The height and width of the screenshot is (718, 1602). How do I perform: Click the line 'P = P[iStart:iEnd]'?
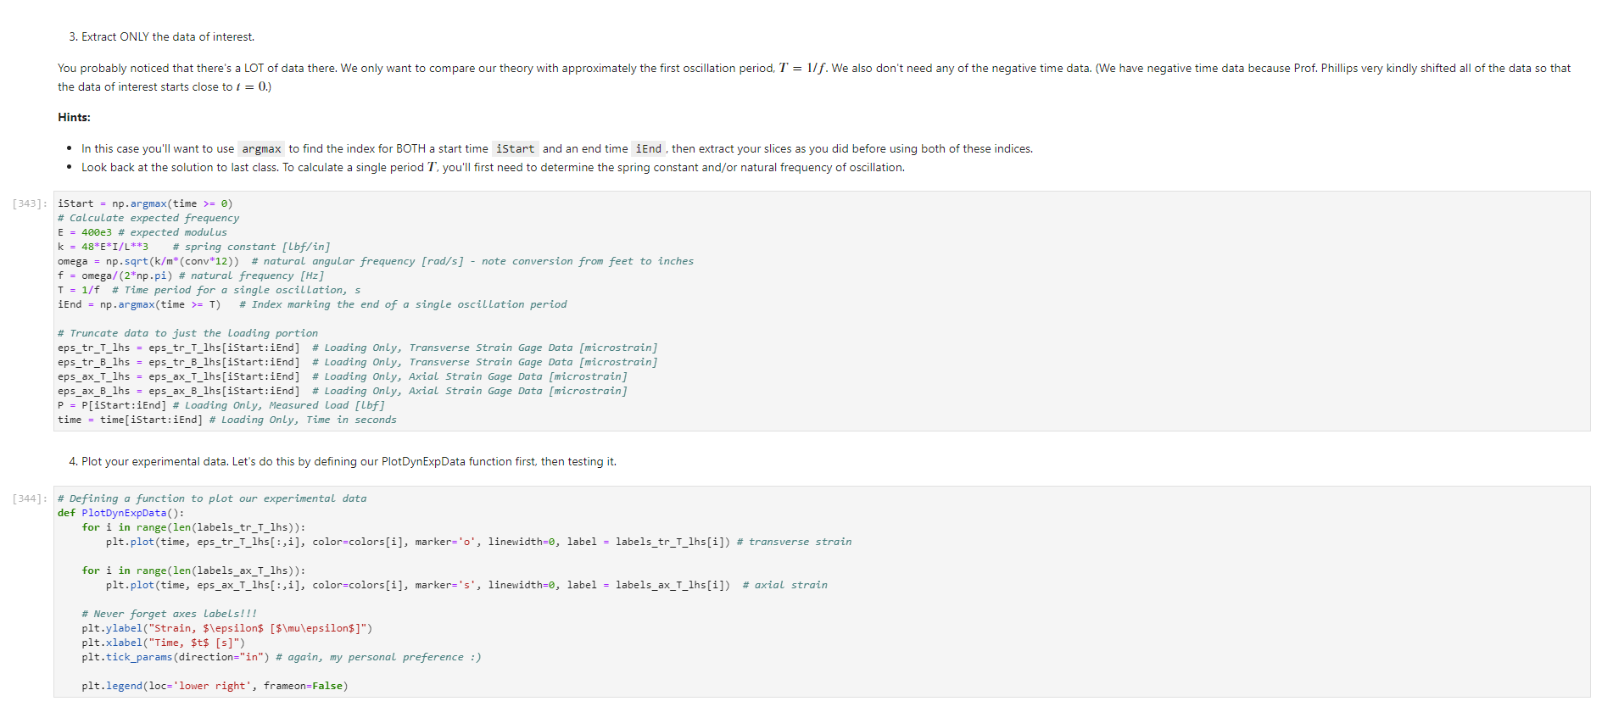[x=221, y=405]
